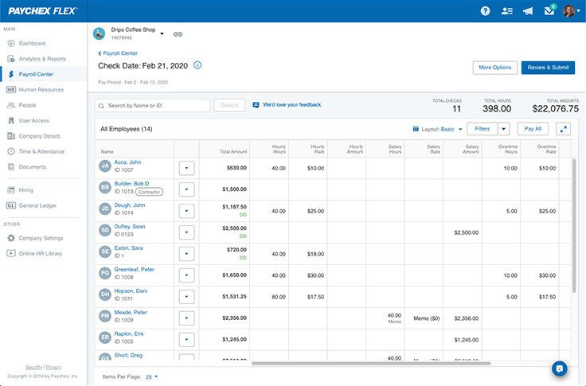This screenshot has width=586, height=386.
Task: Open row dropdown for Eaton, Sara
Action: 186,254
